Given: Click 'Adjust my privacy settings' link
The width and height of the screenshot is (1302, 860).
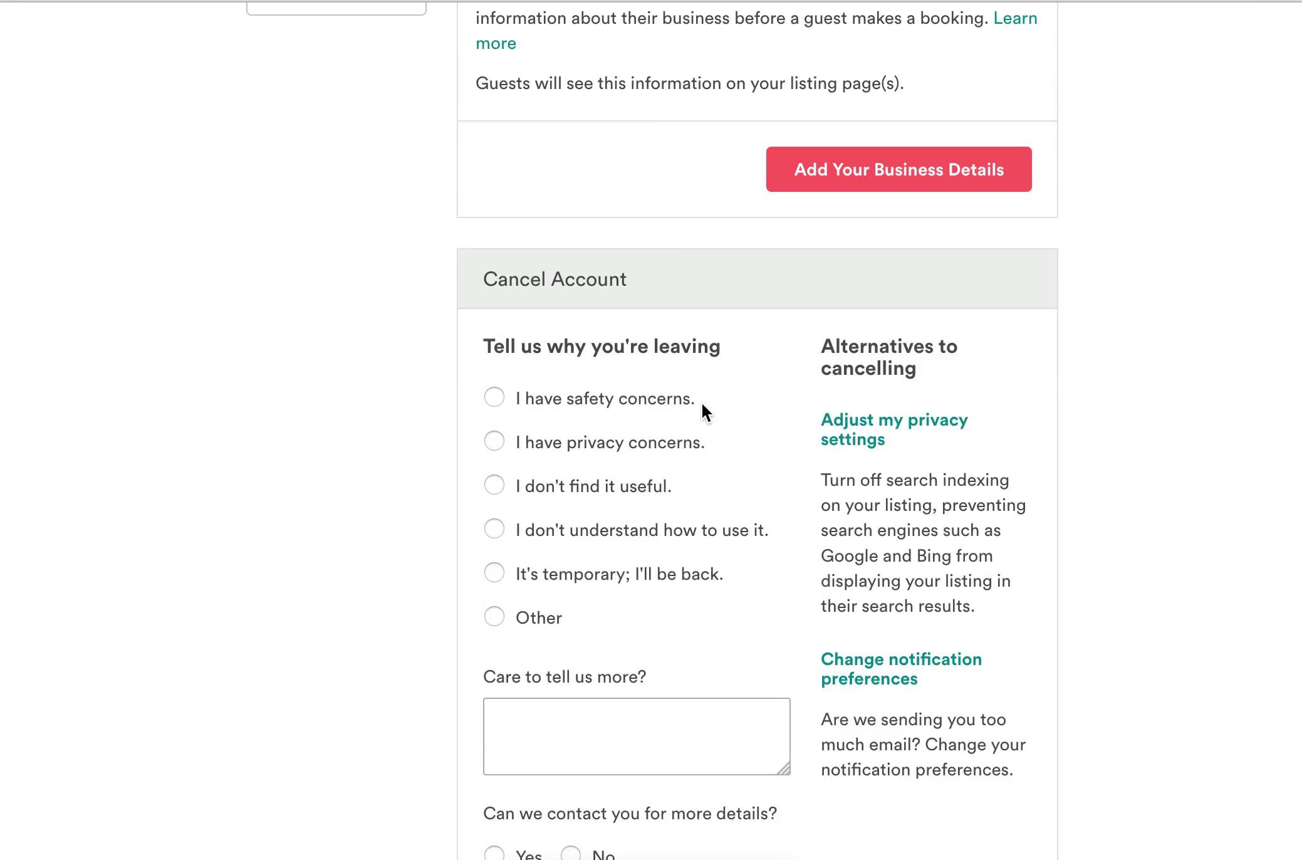Looking at the screenshot, I should [x=894, y=429].
